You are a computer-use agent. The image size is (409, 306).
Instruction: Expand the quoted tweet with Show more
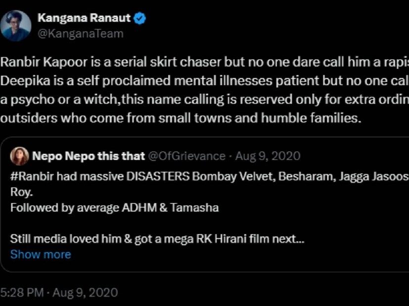tap(41, 254)
